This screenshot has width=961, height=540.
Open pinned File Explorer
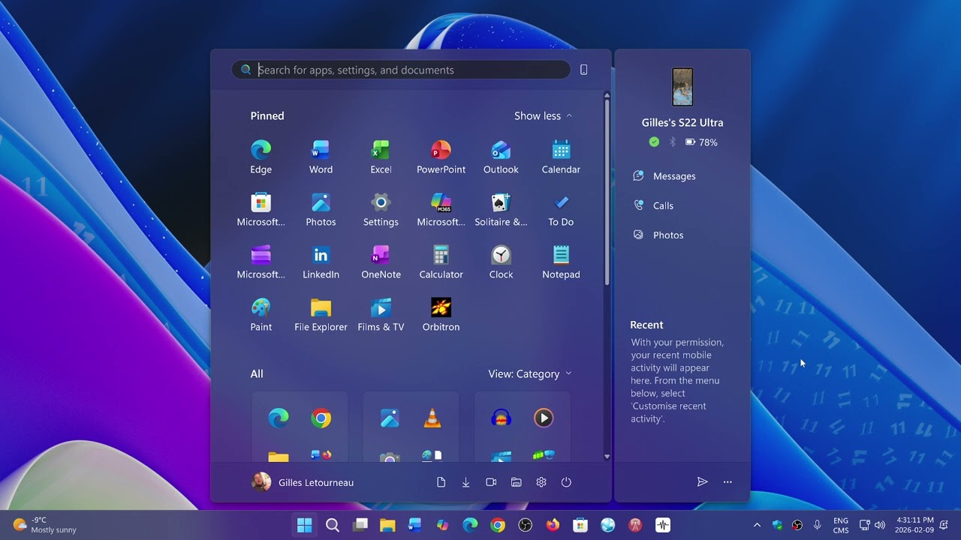point(321,314)
